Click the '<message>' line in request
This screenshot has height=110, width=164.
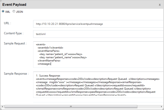pos(44,64)
